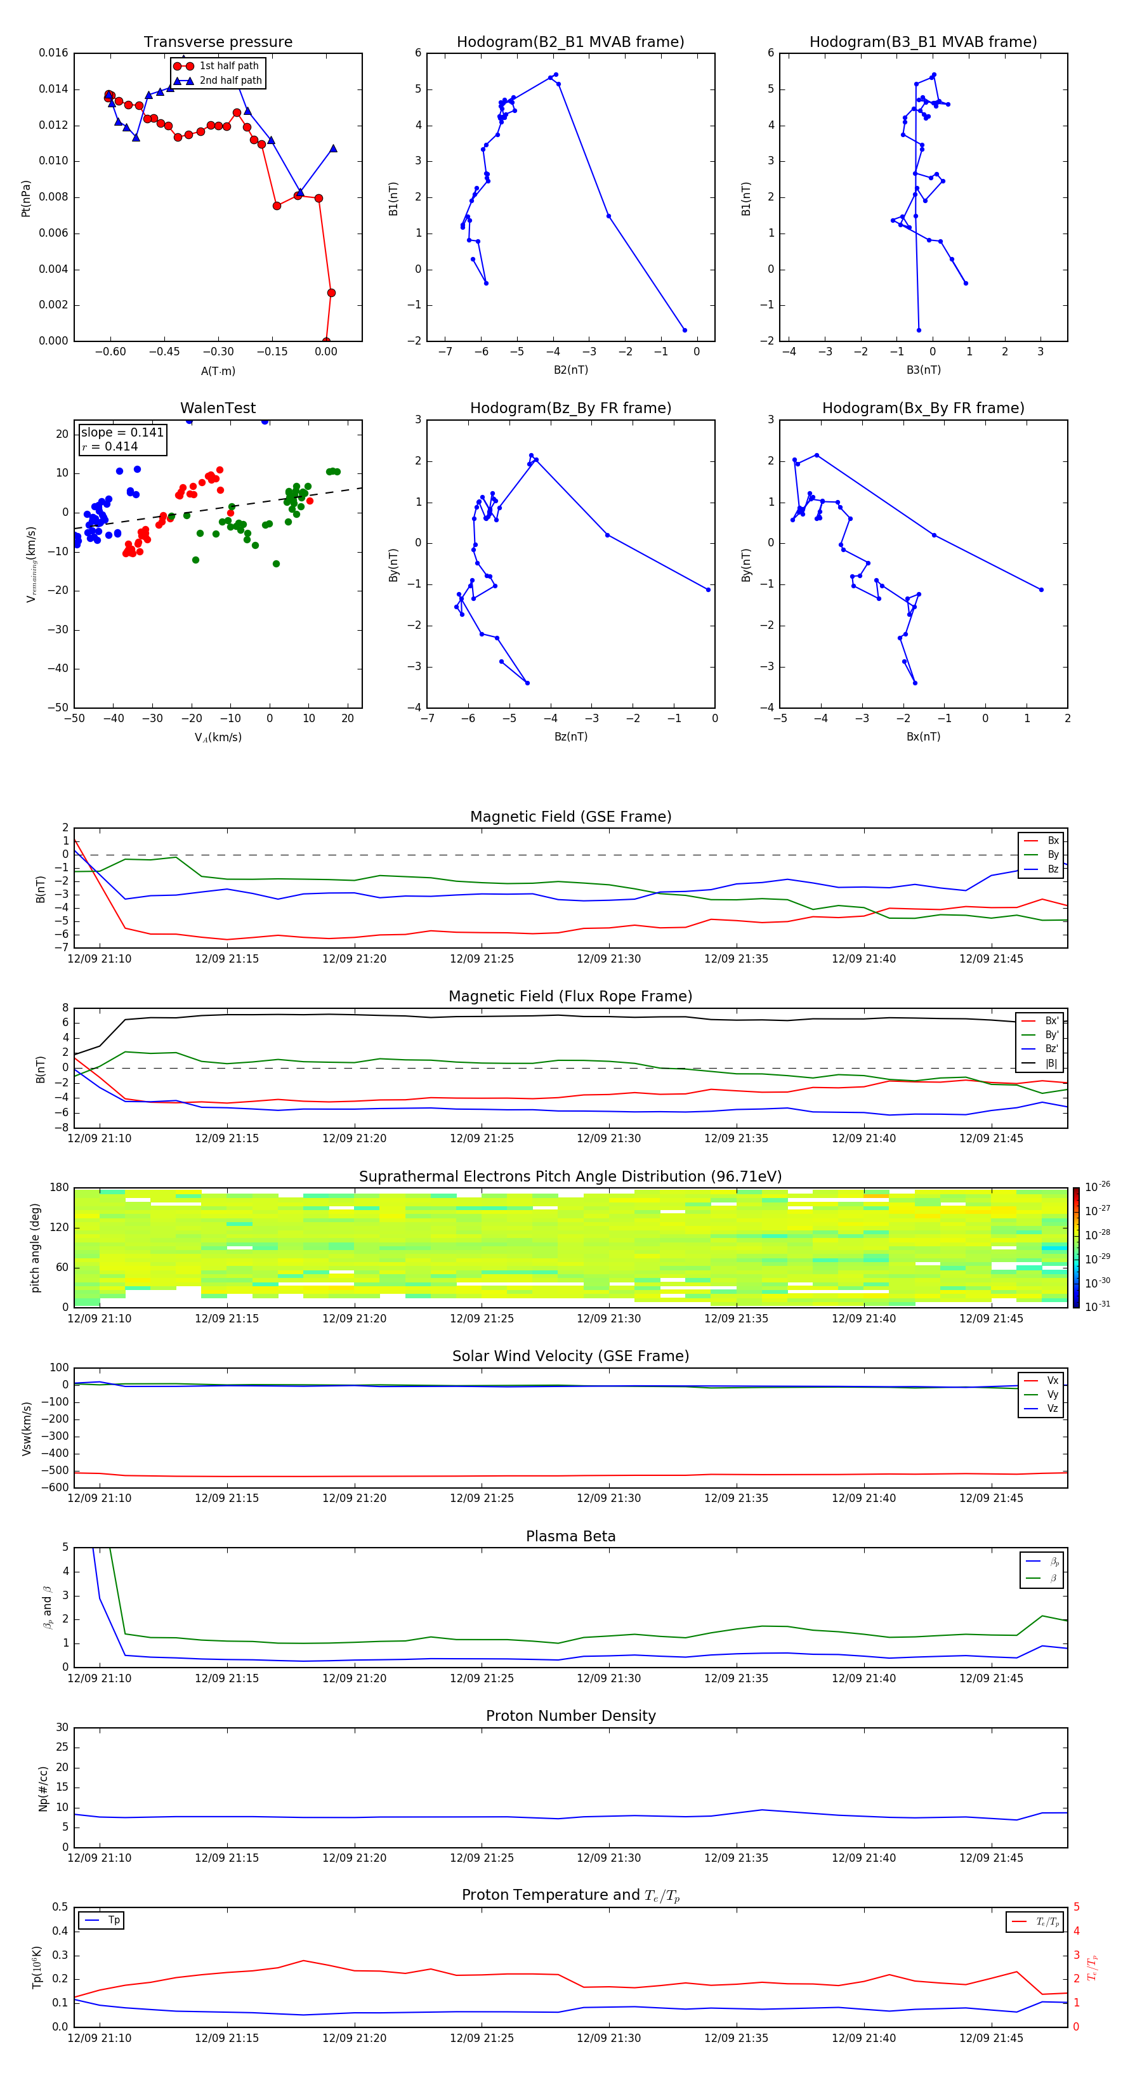Click the 'Bz(nT)' x-axis label
The width and height of the screenshot is (1142, 2094).
pos(570,737)
